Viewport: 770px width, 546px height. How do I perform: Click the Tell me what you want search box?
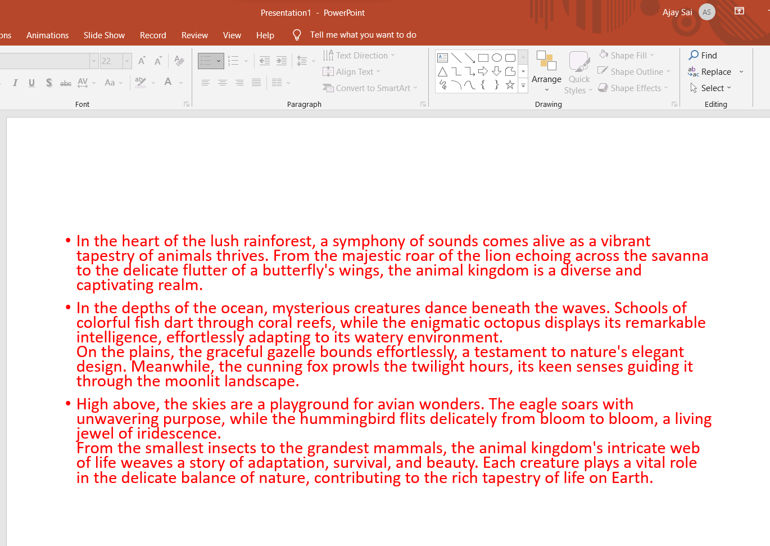coord(363,35)
